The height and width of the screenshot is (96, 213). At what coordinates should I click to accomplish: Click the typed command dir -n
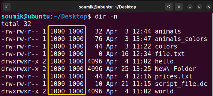coord(106,17)
